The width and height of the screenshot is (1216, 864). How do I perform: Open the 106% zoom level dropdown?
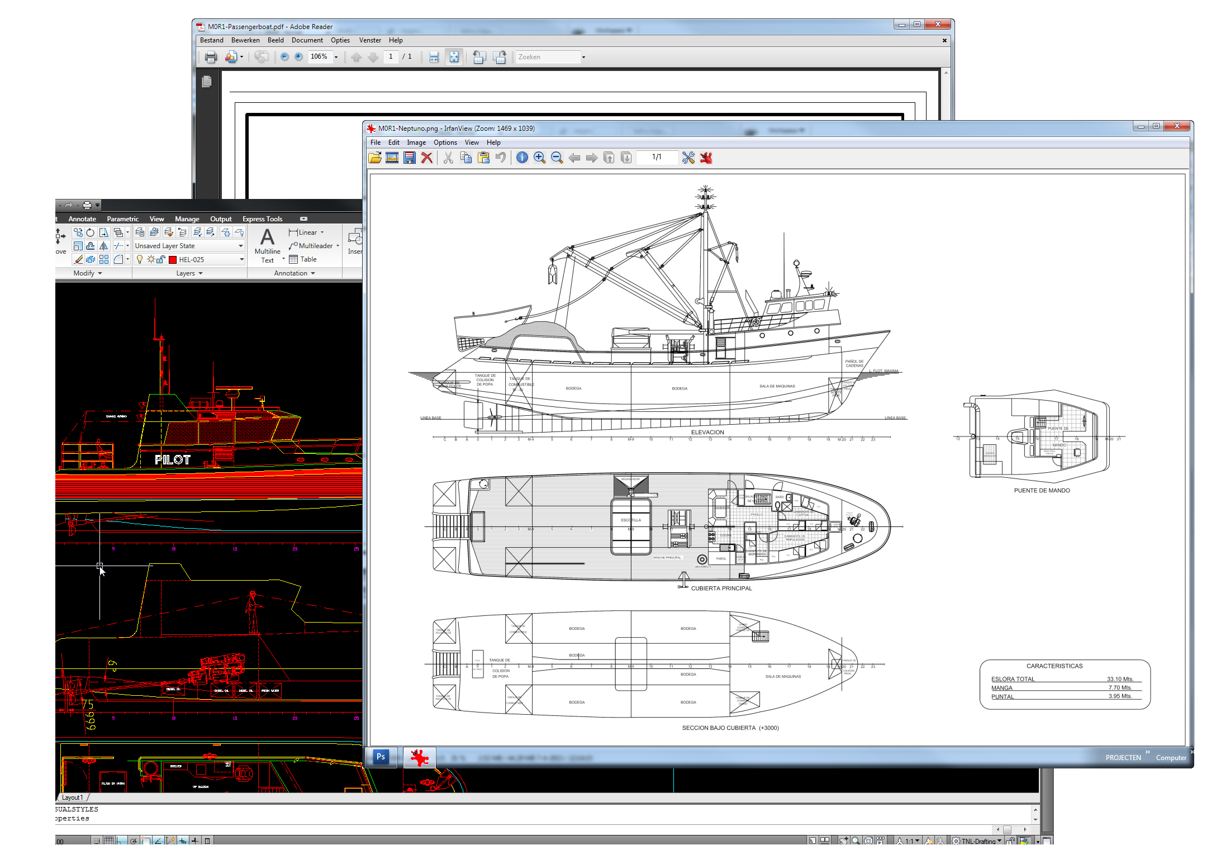click(x=335, y=56)
